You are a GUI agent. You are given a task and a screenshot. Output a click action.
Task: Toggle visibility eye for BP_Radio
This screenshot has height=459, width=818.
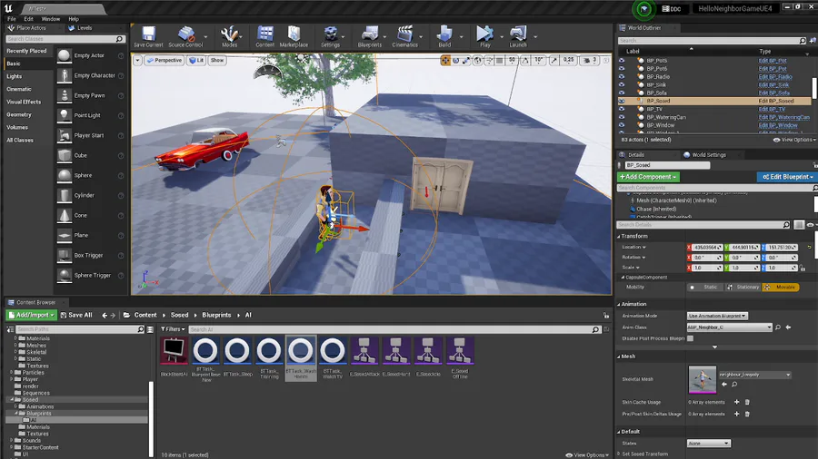[622, 76]
